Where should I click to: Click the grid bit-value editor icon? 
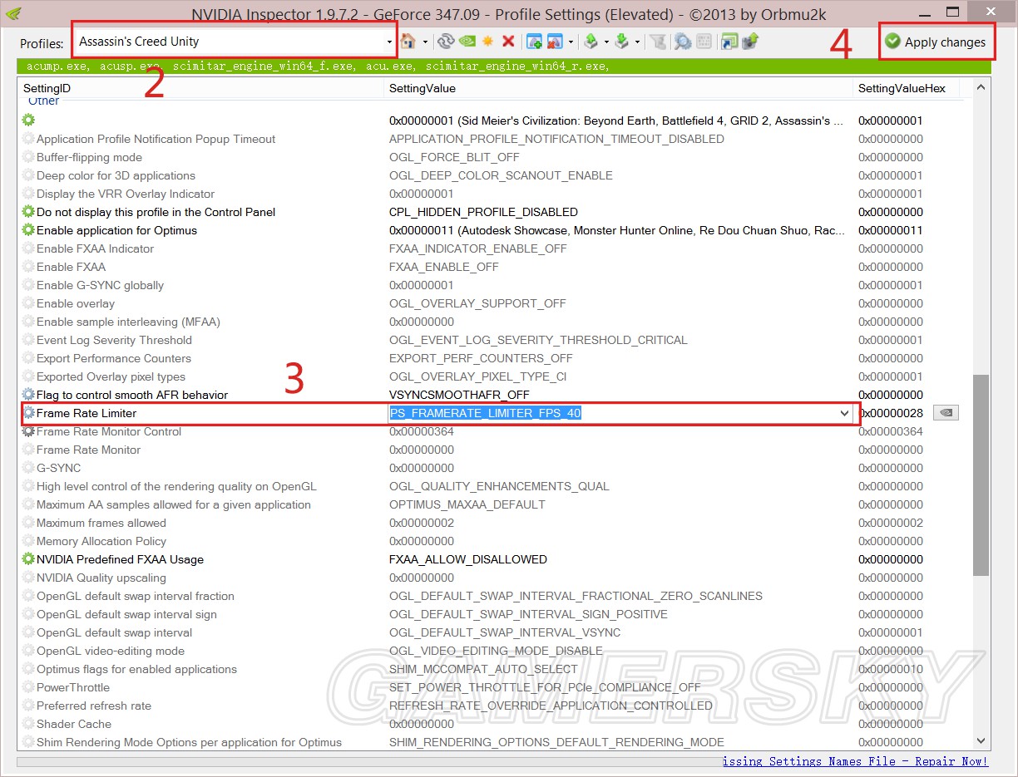click(x=704, y=41)
